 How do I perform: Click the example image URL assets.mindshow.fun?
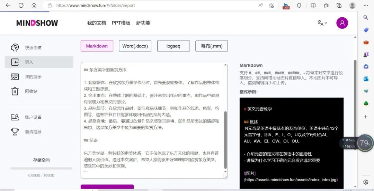(x=291, y=180)
